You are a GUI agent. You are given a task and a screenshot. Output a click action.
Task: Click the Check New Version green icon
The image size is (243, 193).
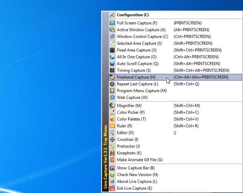click(x=112, y=175)
